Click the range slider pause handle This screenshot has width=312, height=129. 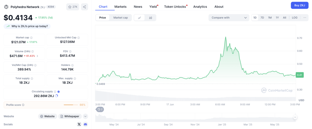295,117
